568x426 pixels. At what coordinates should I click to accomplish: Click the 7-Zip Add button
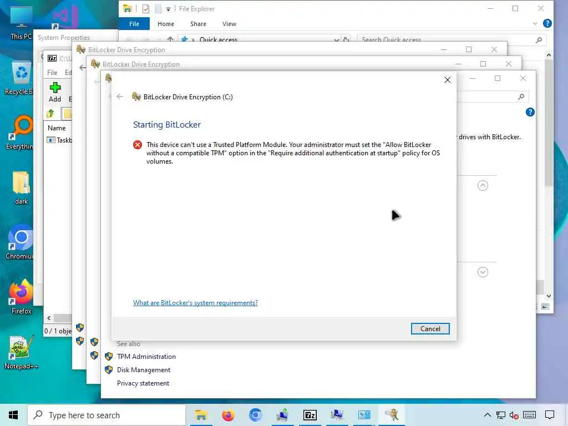[55, 92]
